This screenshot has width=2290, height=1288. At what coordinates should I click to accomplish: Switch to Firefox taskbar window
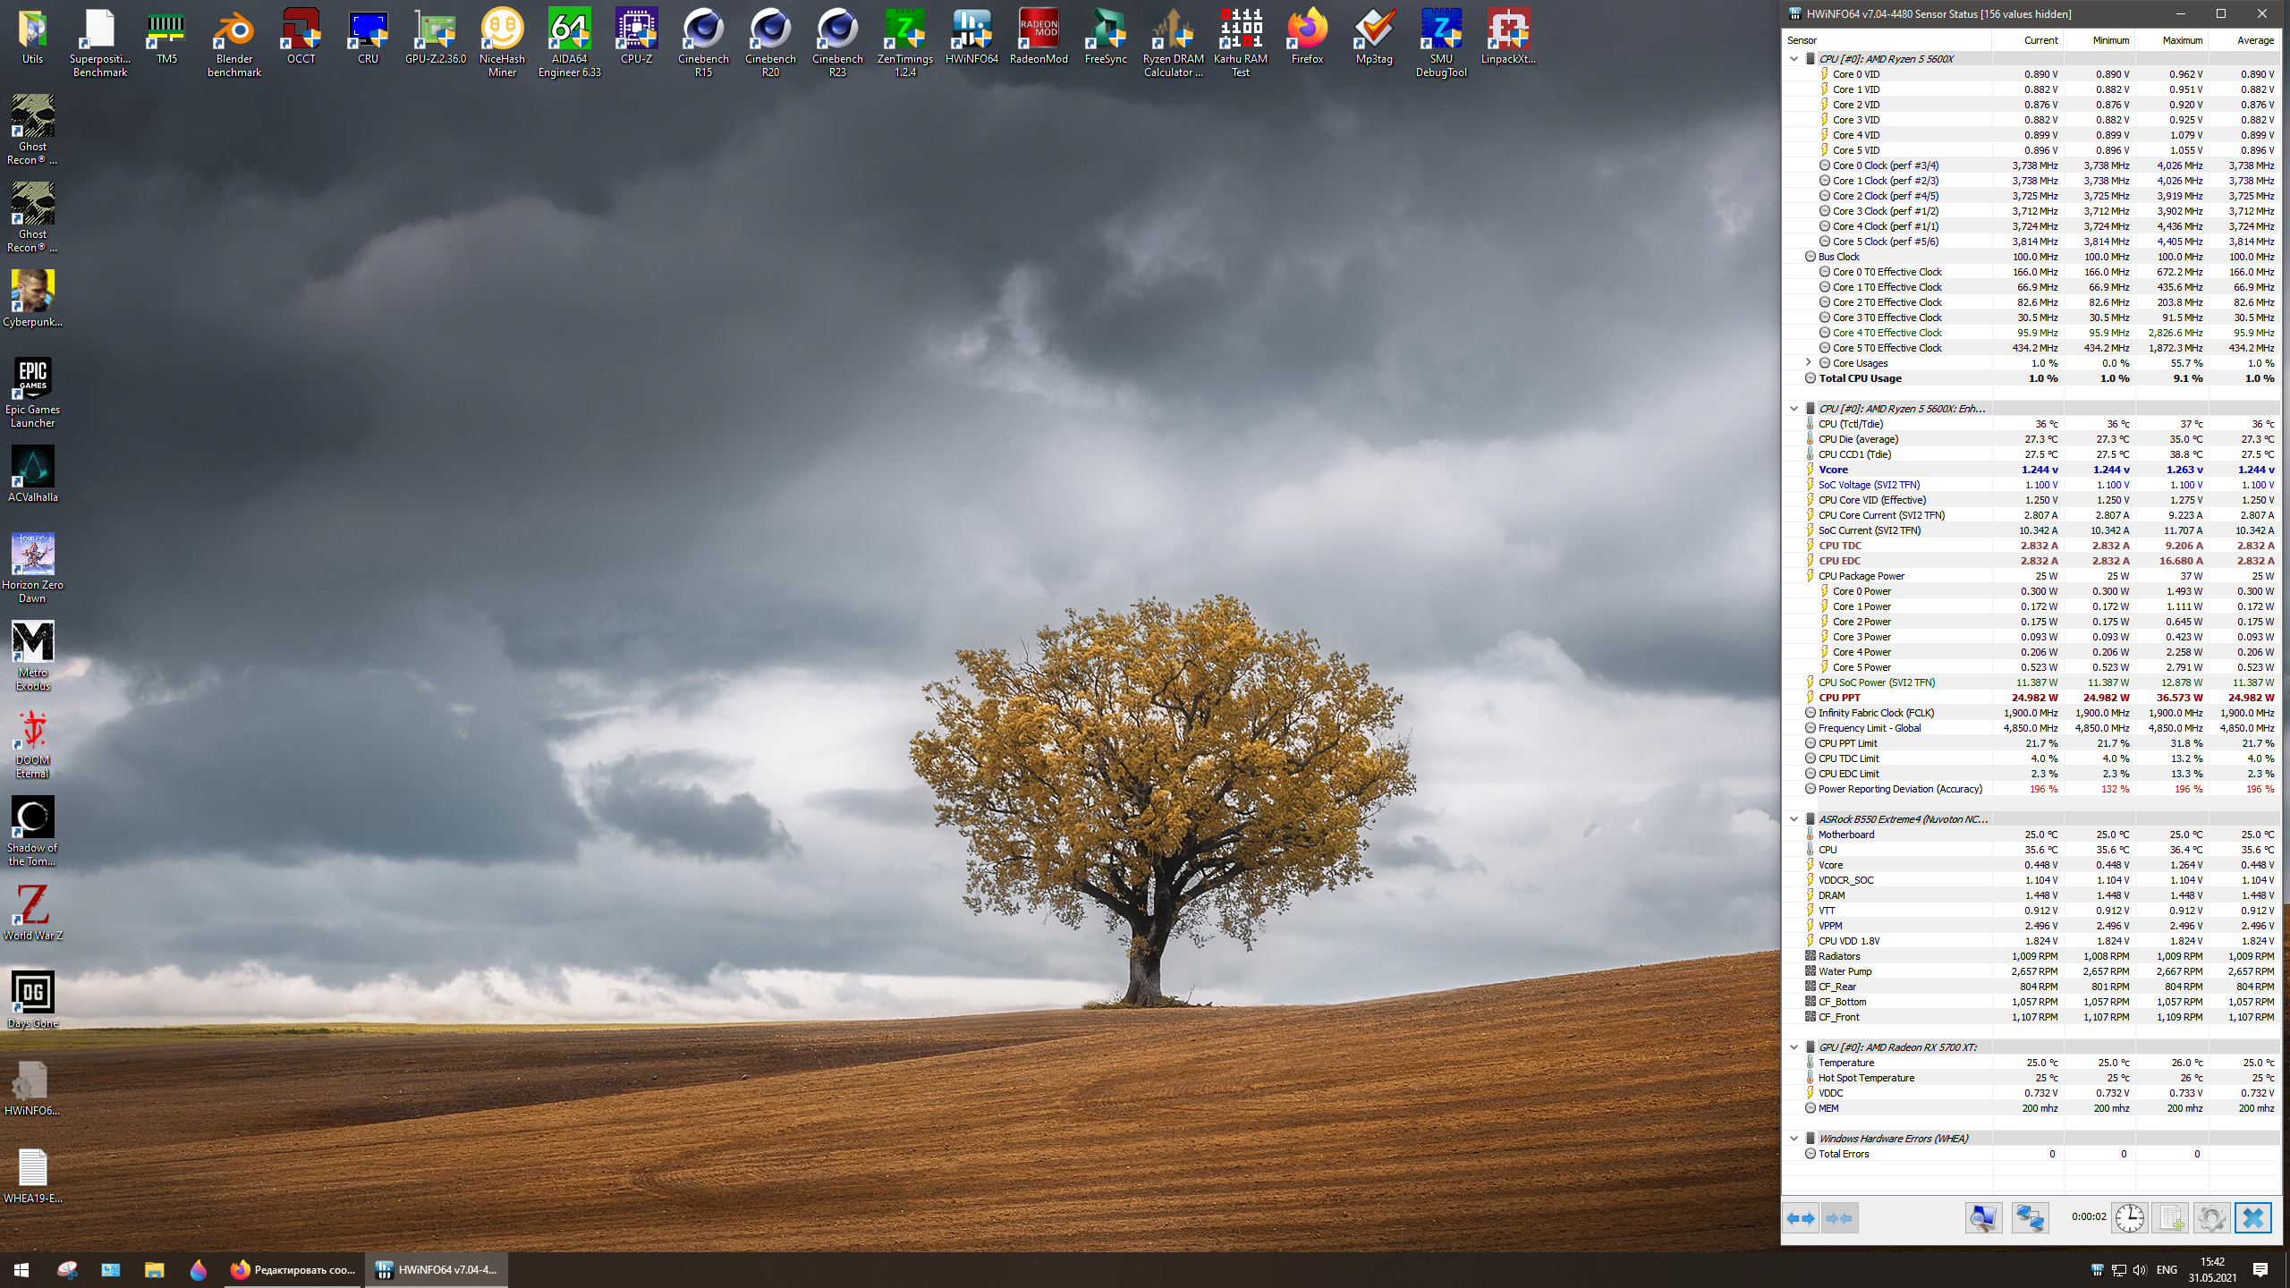(293, 1270)
